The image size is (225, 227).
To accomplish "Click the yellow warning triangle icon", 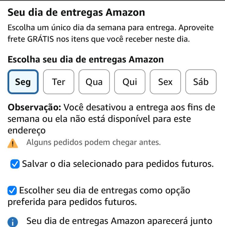I will pos(13,144).
